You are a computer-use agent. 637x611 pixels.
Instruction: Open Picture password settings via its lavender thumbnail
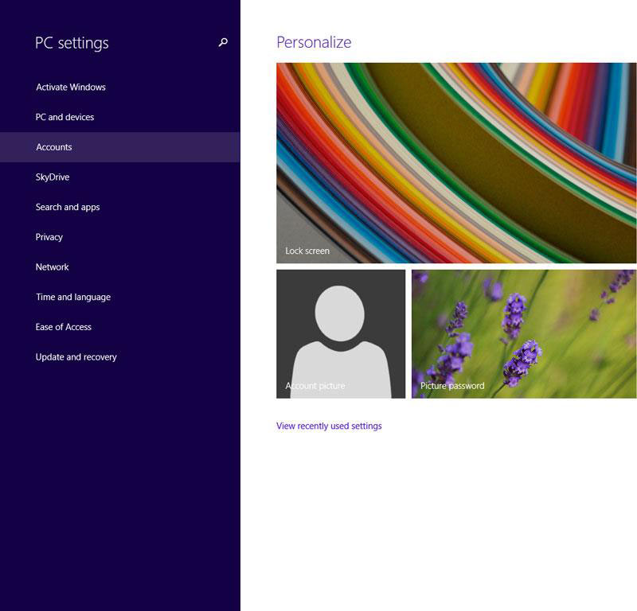click(522, 333)
